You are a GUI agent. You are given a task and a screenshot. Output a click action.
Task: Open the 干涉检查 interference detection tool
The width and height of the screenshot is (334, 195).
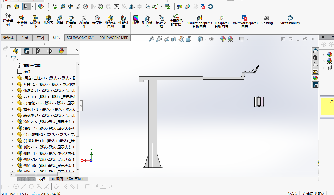point(22,22)
